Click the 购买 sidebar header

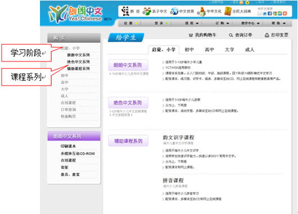[74, 38]
